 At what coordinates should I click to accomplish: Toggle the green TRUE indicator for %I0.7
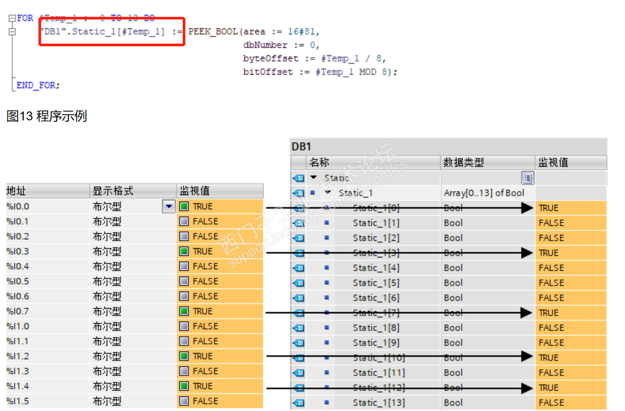pos(184,311)
